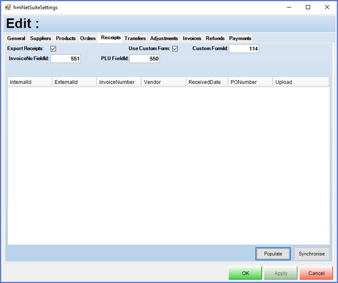Switch to the Adjustments tab
Viewport: 338px width, 283px height.
(164, 38)
